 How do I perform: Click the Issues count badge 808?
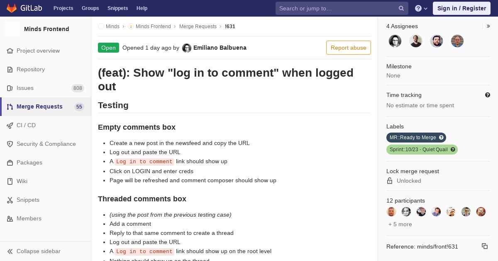(78, 88)
